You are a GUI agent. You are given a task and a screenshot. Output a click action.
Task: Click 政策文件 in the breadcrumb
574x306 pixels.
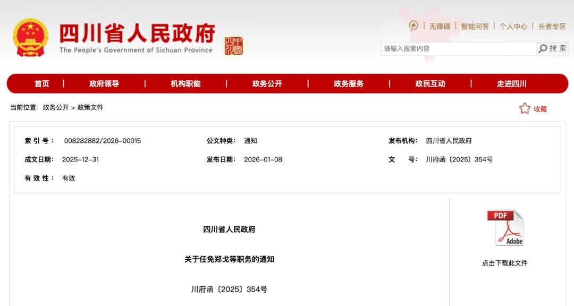tap(90, 107)
